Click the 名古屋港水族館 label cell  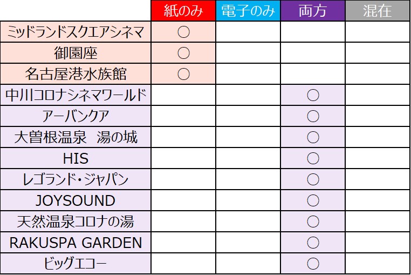pos(76,74)
